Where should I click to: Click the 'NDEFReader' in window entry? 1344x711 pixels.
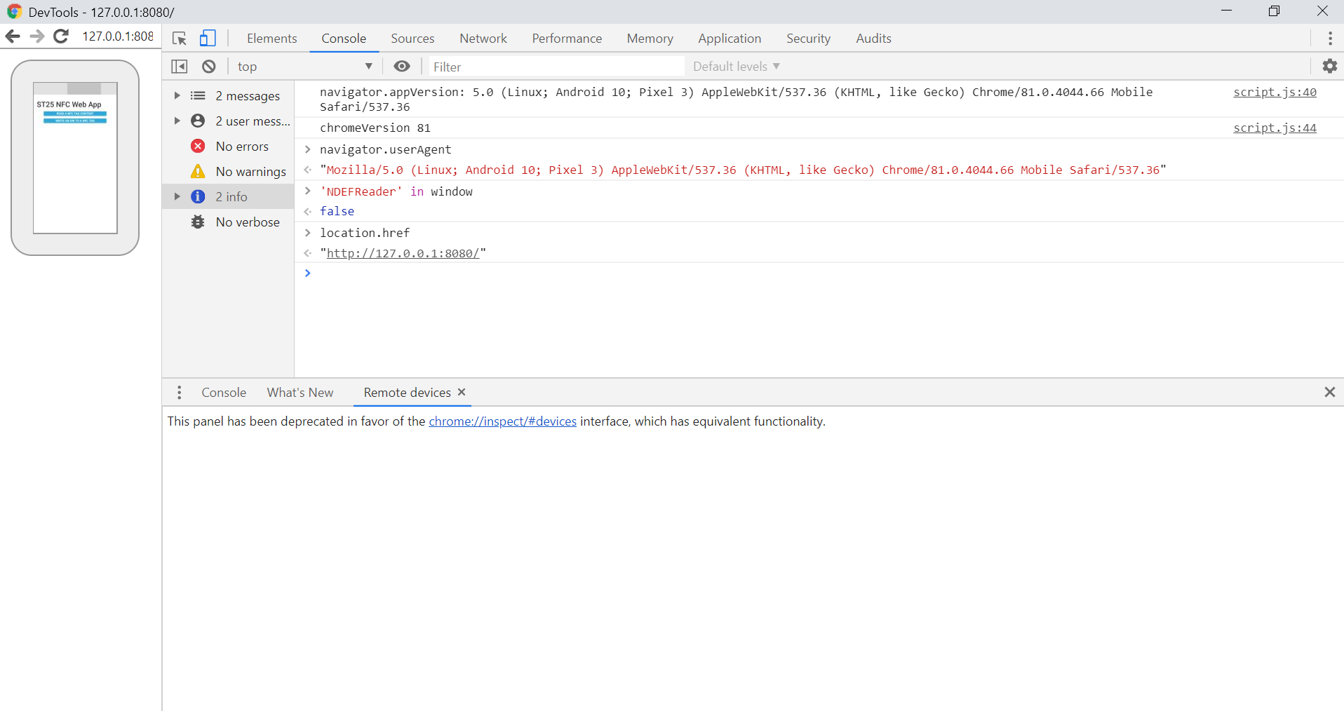(x=396, y=192)
